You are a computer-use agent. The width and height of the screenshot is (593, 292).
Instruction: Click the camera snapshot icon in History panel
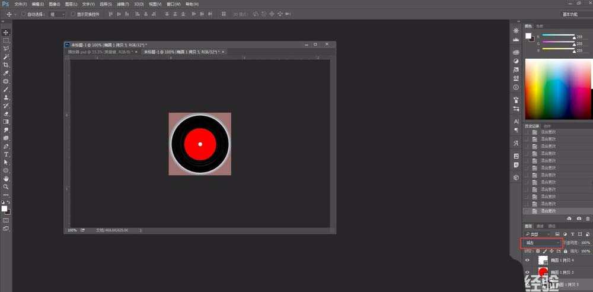[x=579, y=219]
